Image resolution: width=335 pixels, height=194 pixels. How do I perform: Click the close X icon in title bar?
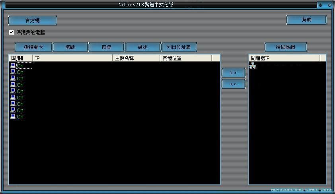click(329, 5)
